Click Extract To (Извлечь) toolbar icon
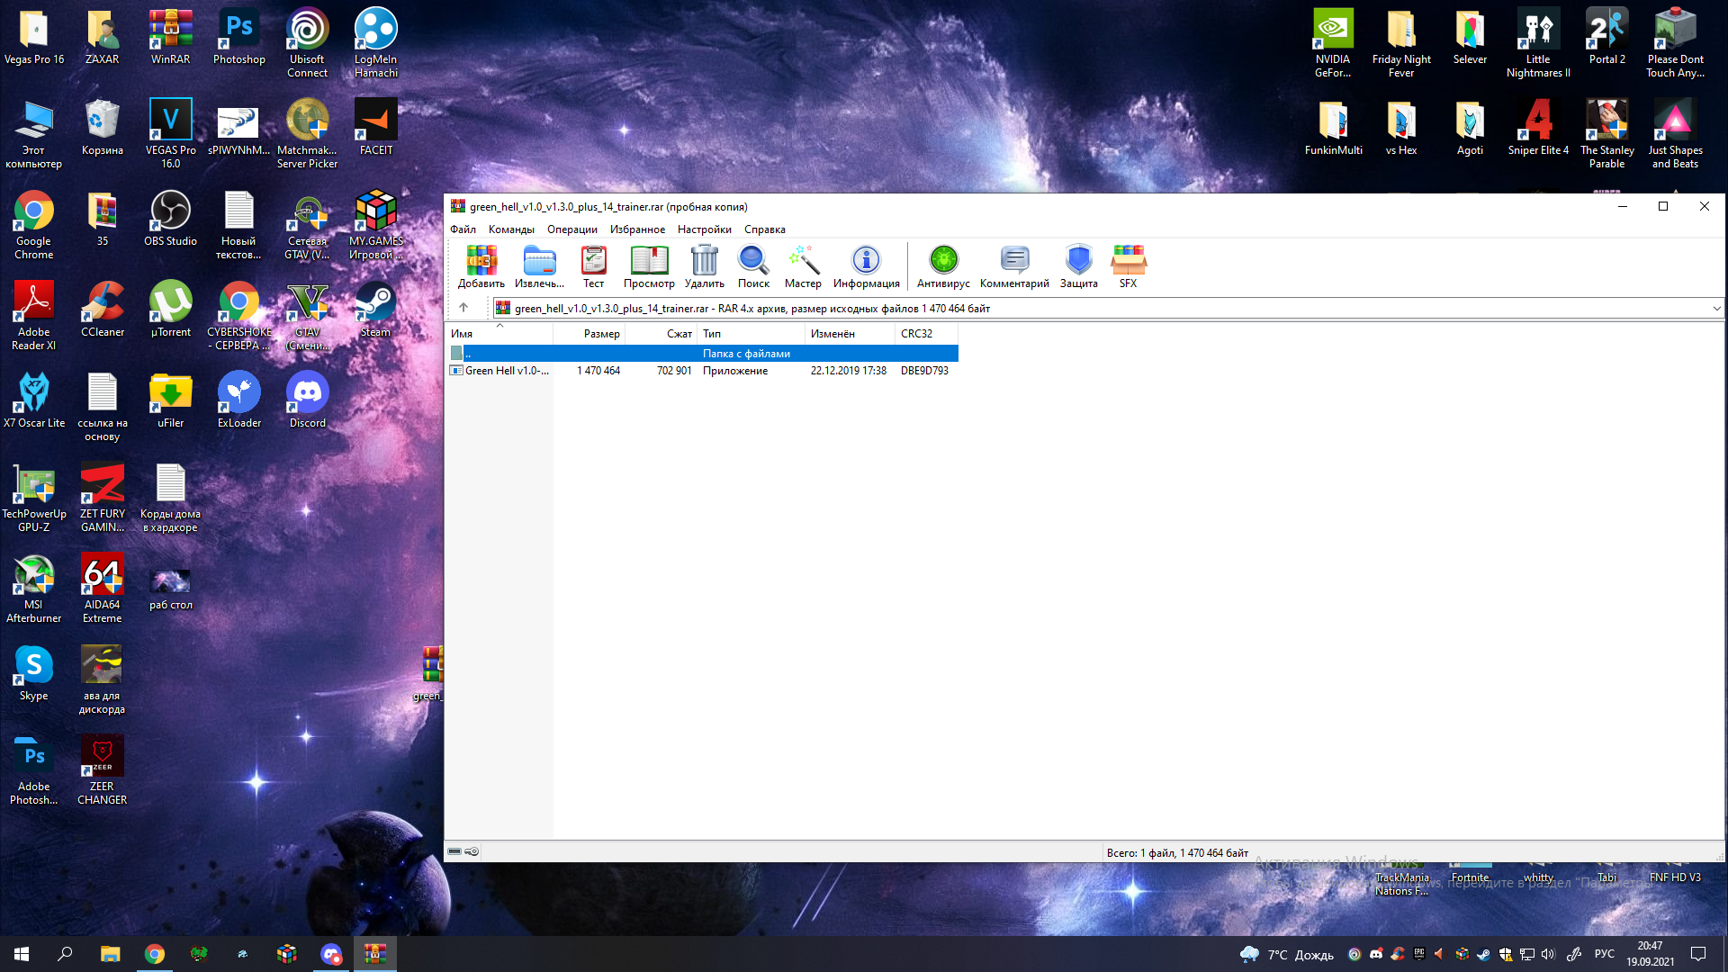Screen dimensions: 1728x972 [539, 262]
